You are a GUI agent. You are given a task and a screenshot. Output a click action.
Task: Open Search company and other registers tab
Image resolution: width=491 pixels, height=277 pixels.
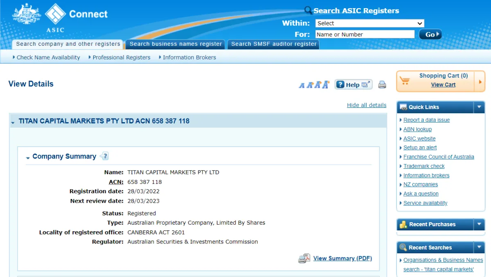pos(68,44)
